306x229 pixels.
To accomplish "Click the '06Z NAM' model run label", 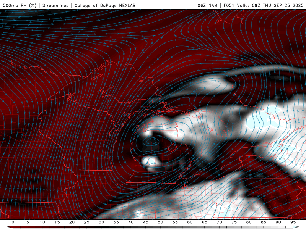I will [207, 5].
